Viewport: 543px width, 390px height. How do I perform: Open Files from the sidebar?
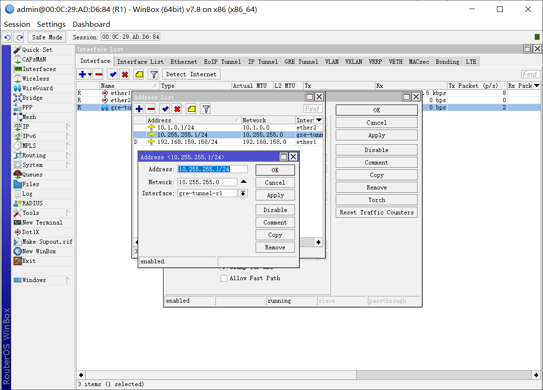tap(43, 184)
